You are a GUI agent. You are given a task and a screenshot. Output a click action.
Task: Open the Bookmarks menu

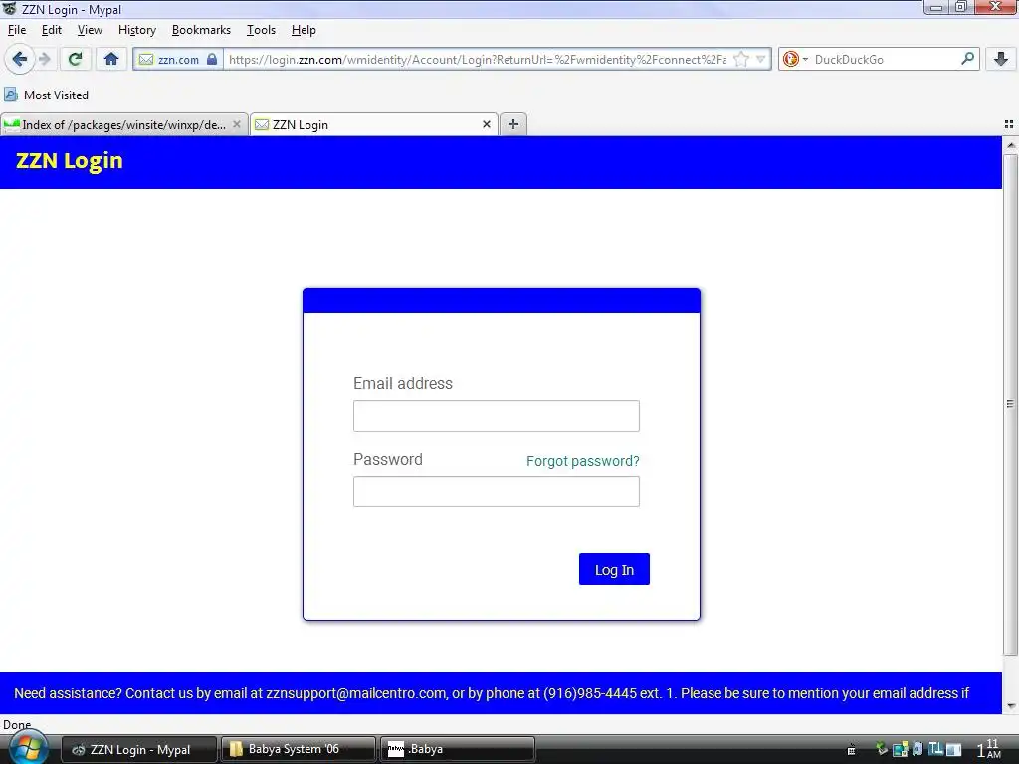click(201, 30)
